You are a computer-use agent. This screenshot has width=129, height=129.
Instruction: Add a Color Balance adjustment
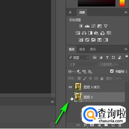coord(84,33)
